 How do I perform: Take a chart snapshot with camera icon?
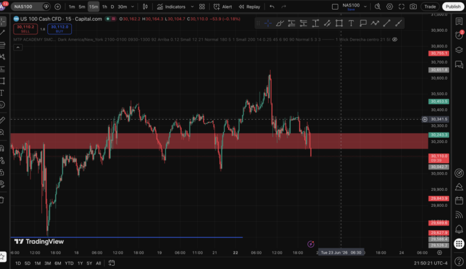click(413, 6)
